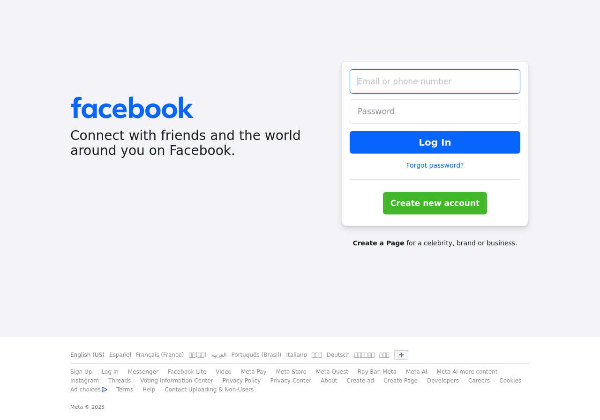Click the Facebook logo
Screen dimensions: 600x420
(x=132, y=108)
